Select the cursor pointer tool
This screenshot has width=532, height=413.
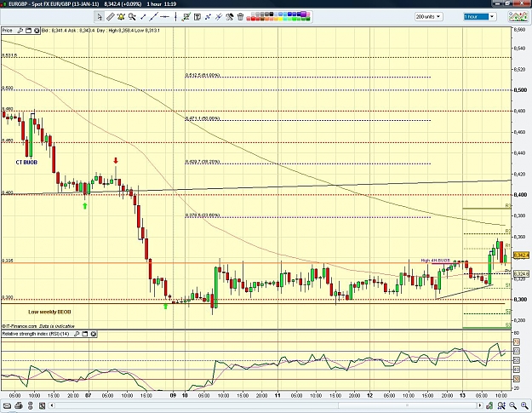(99, 17)
